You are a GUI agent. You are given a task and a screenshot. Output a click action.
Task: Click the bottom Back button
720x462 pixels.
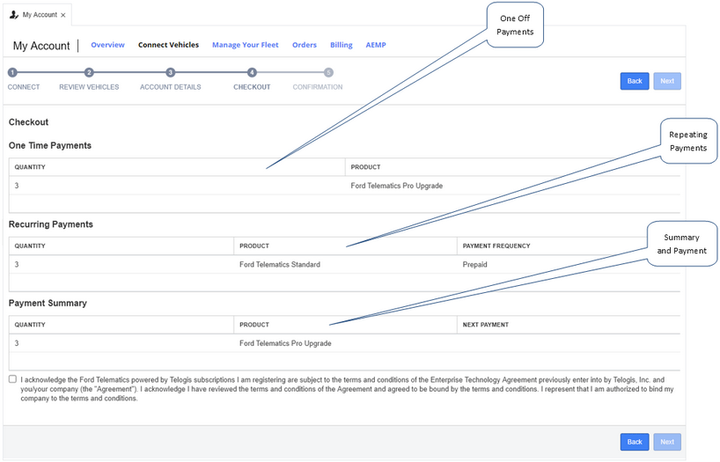[x=635, y=442]
